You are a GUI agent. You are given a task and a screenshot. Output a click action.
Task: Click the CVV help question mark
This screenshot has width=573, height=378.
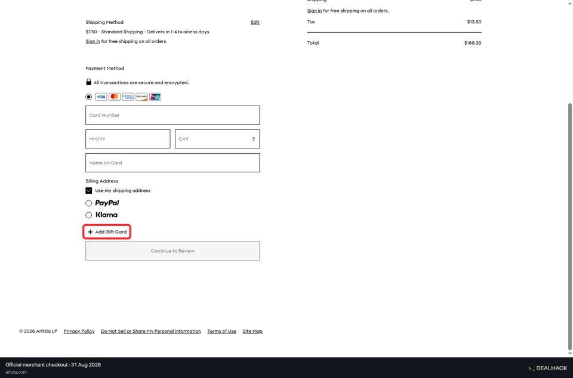pos(253,139)
